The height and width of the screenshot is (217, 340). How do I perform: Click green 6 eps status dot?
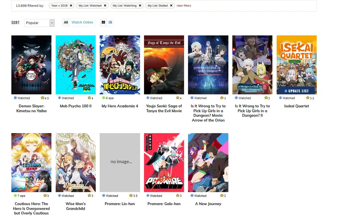coord(104,98)
